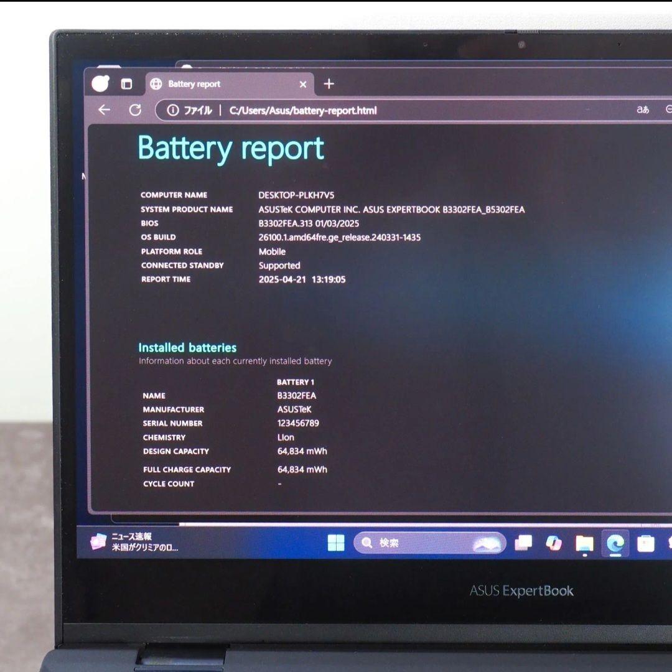
Task: Select the full charge capacity 64,834 mWh value
Action: coord(302,469)
